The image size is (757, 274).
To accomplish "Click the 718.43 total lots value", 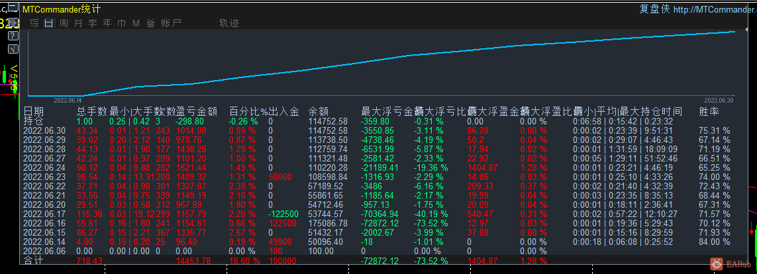I will [x=90, y=261].
